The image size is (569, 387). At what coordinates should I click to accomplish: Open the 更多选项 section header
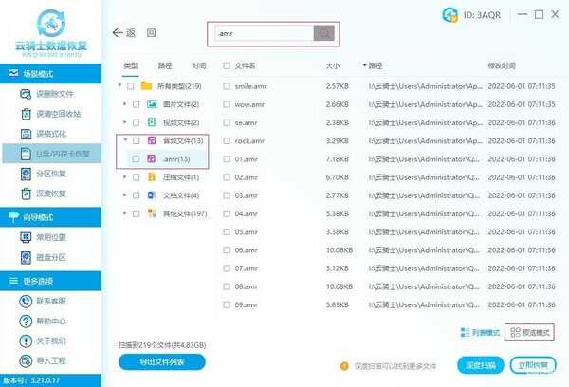[50, 281]
